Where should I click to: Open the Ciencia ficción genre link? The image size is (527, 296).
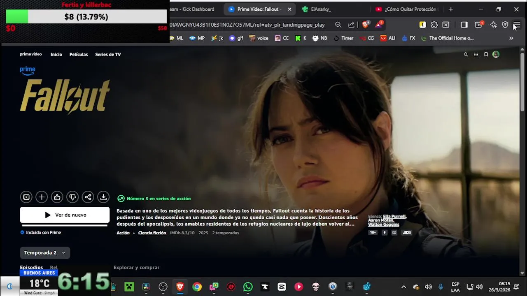[152, 233]
